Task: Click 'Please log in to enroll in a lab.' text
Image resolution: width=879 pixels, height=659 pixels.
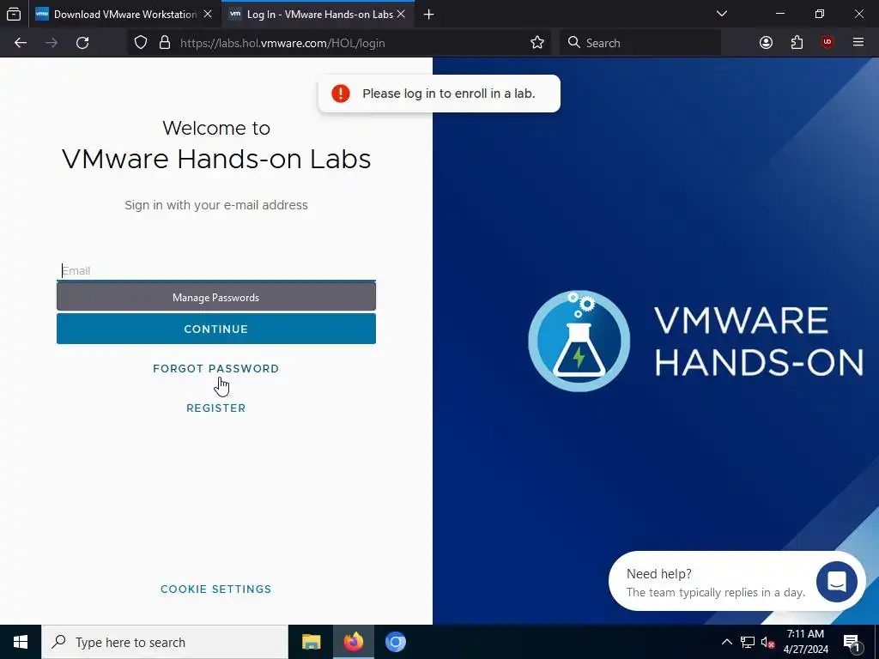Action: 448,94
